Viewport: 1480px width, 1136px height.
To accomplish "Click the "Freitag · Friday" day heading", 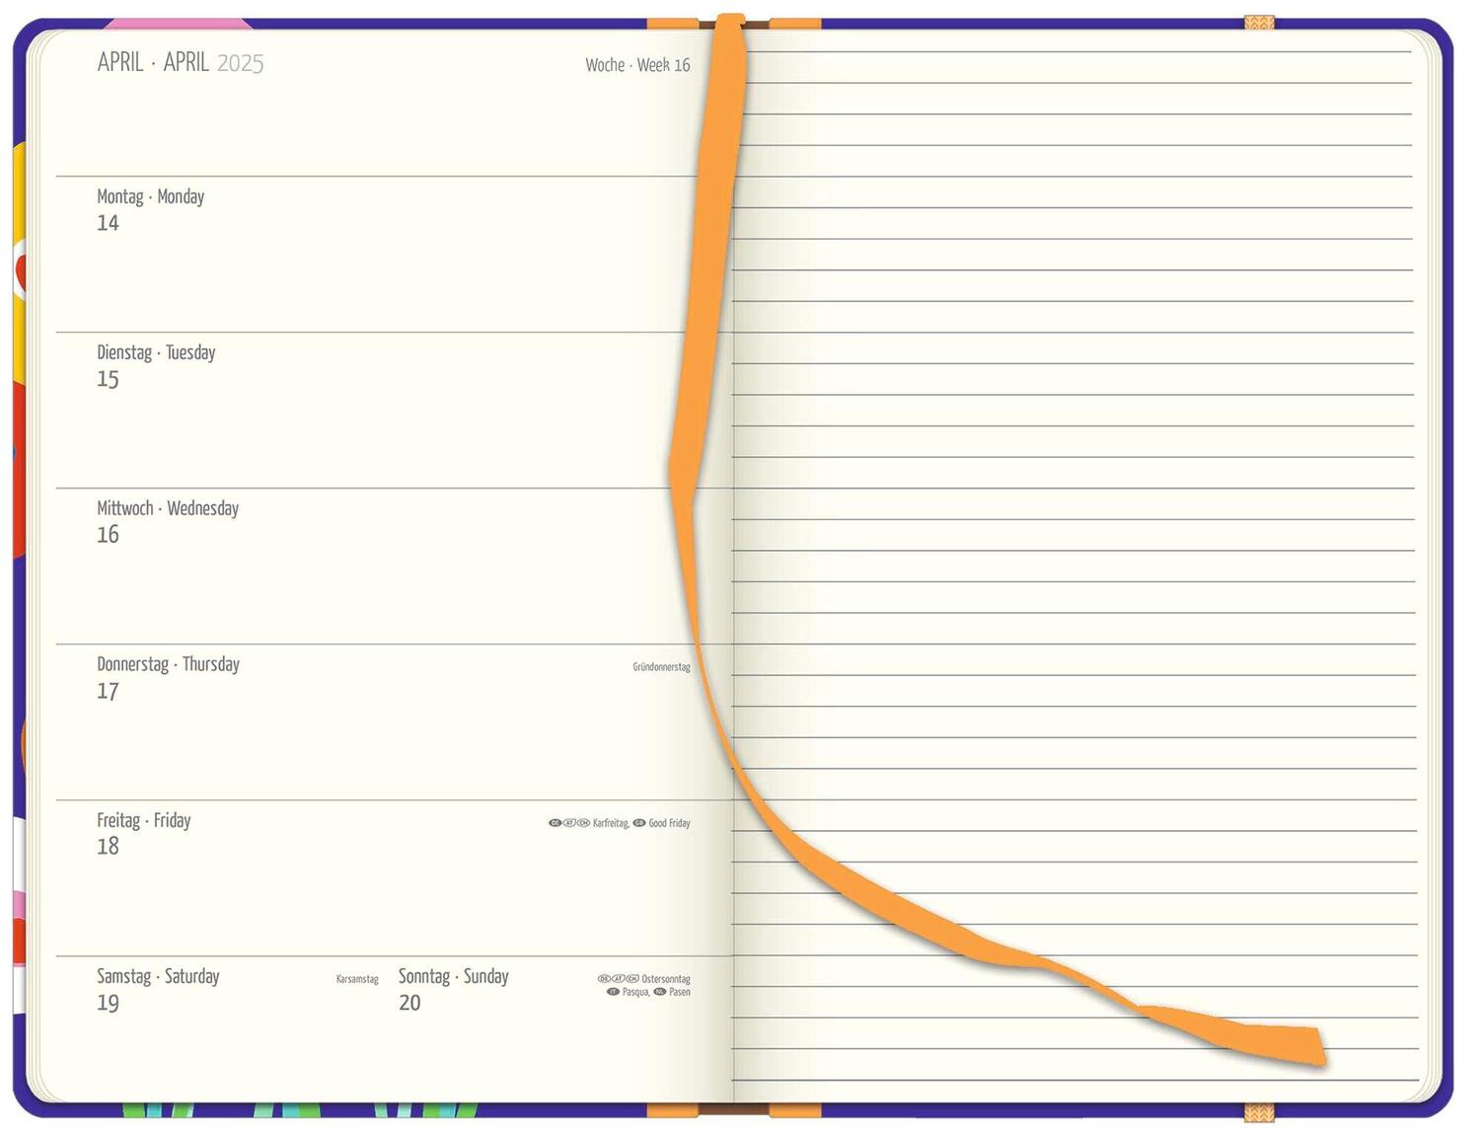I will (x=144, y=820).
